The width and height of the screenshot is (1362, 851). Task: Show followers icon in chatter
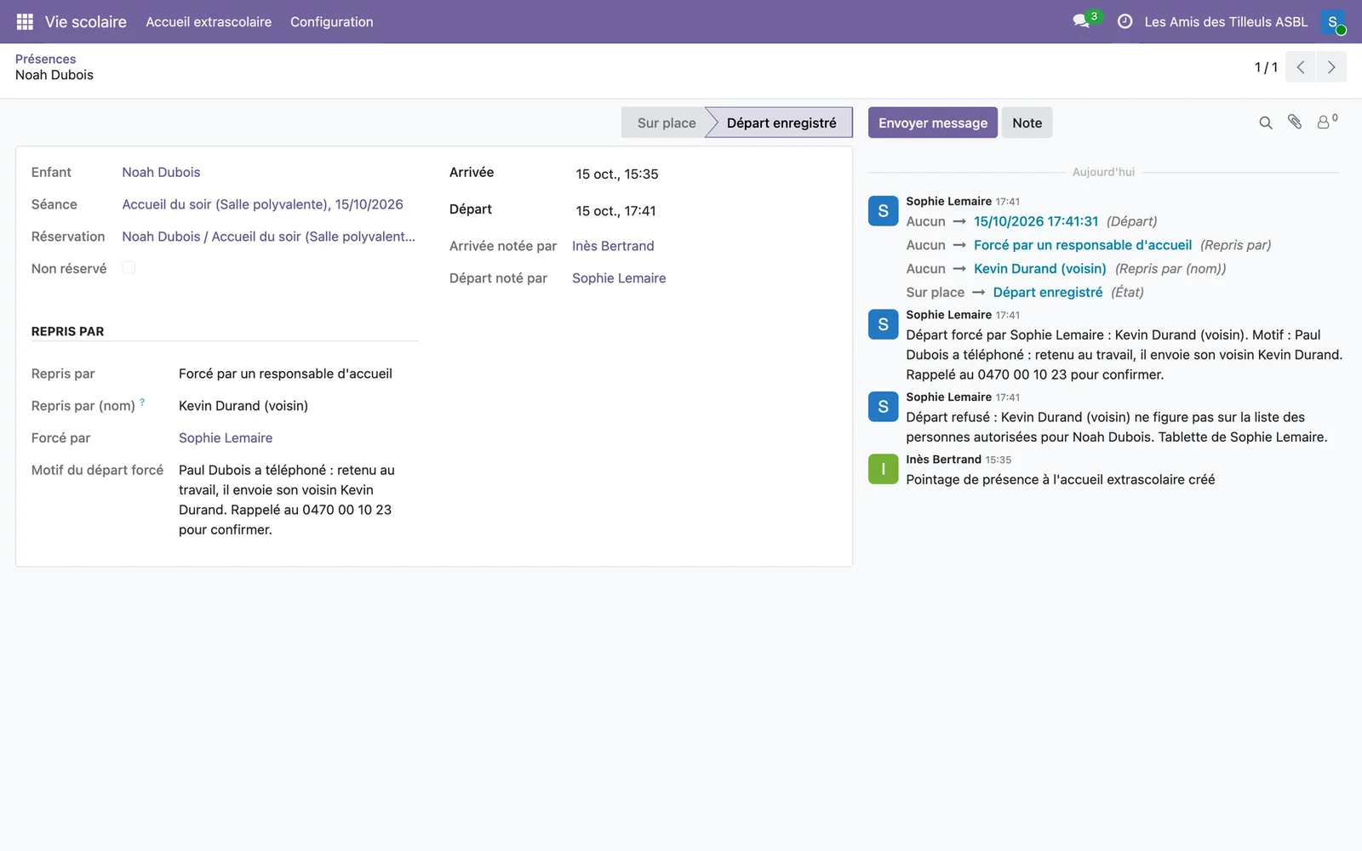[x=1327, y=122]
